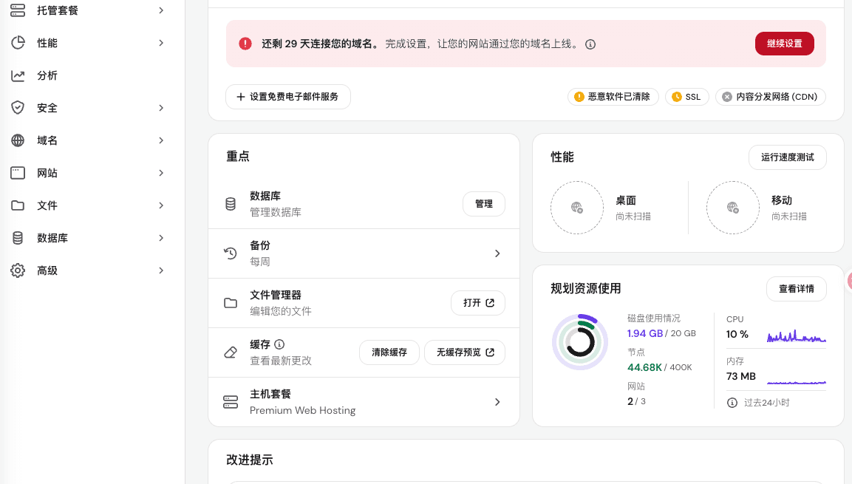
Task: Open the 主机套餐 row chevron
Action: coord(497,402)
